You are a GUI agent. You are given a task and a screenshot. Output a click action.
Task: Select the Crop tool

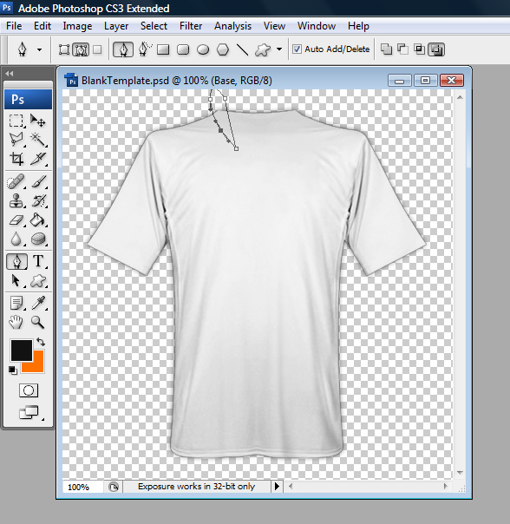pyautogui.click(x=16, y=159)
